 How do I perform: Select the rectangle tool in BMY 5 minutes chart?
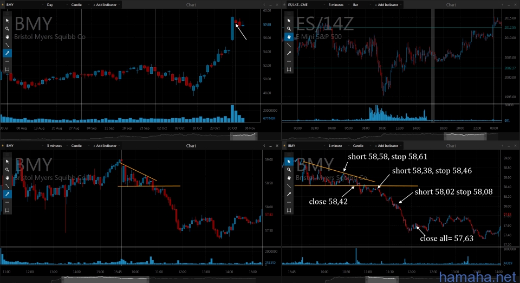point(7,210)
